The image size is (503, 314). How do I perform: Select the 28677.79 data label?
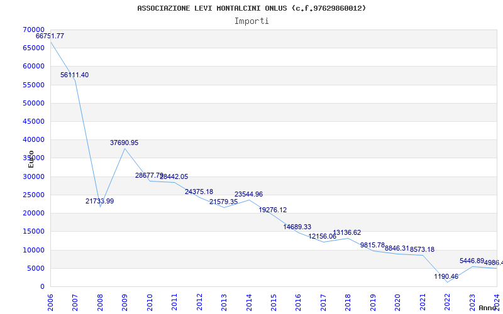click(x=149, y=175)
